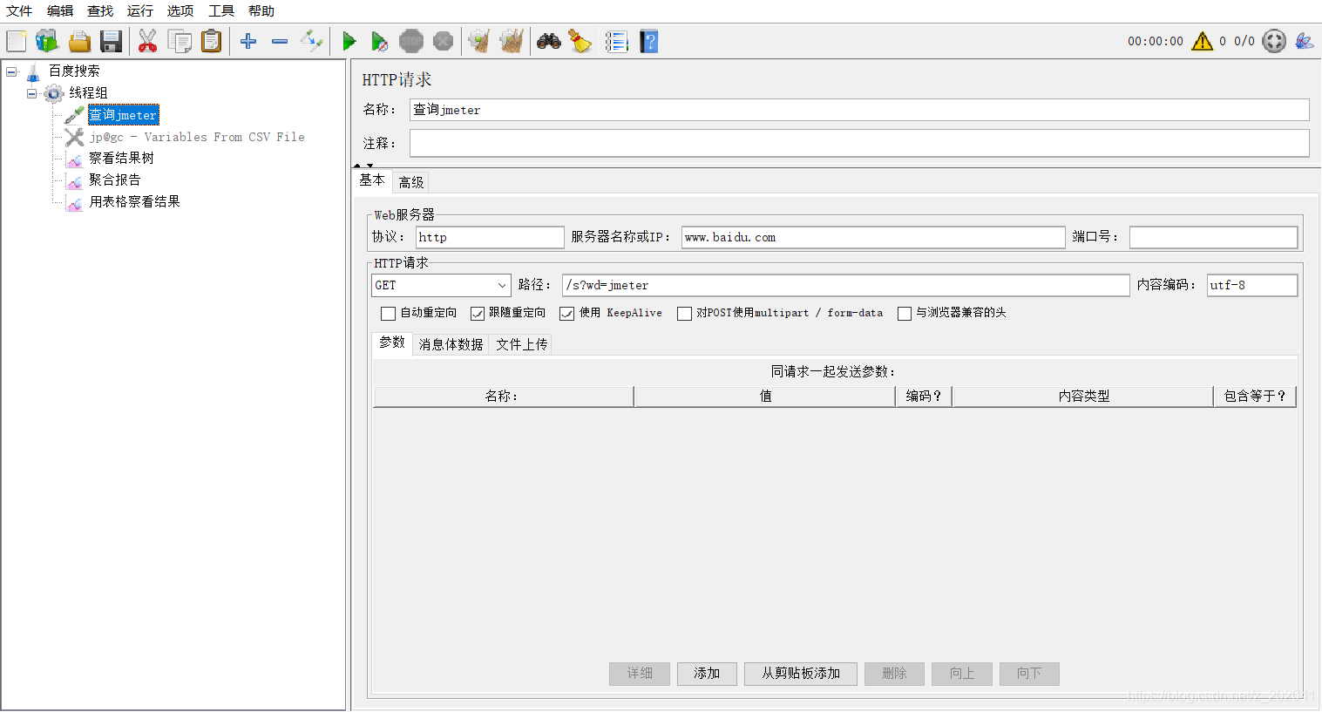Click the Shutdown test toolbar icon
Image resolution: width=1322 pixels, height=712 pixels.
pyautogui.click(x=443, y=41)
